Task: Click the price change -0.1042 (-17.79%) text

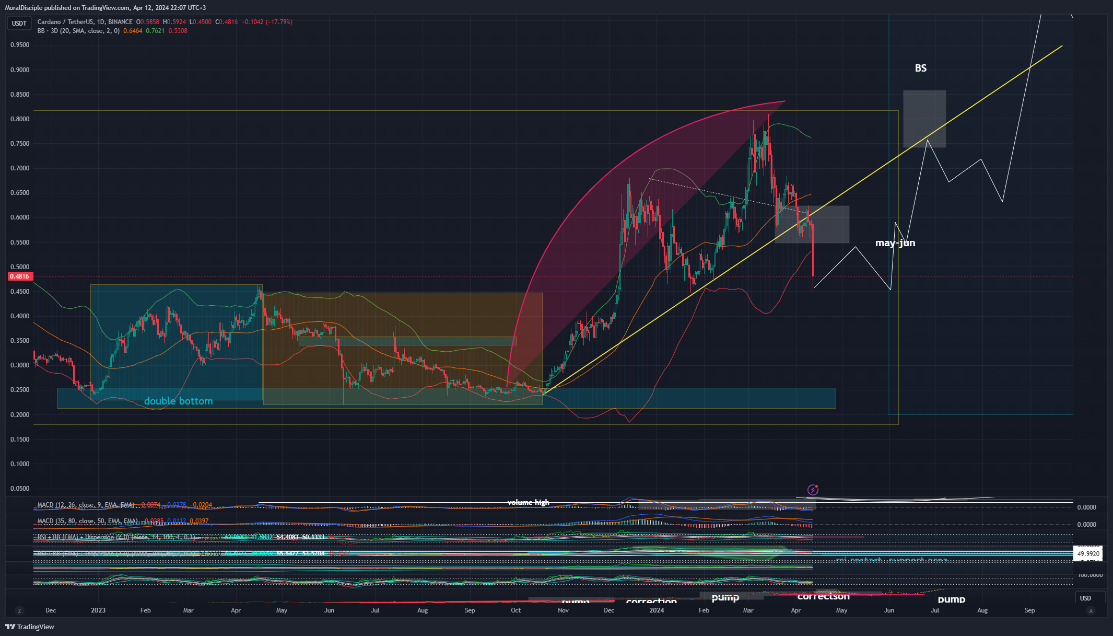Action: [x=267, y=22]
